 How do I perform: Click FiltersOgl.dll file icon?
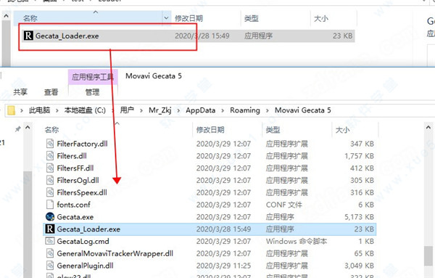coord(50,180)
